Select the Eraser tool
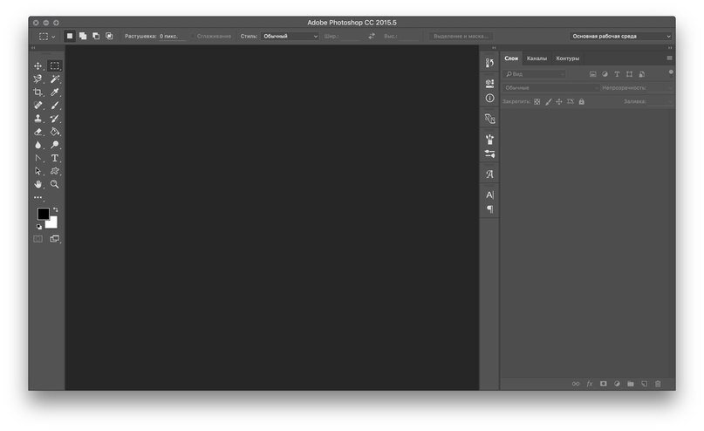704x431 pixels. [x=38, y=132]
